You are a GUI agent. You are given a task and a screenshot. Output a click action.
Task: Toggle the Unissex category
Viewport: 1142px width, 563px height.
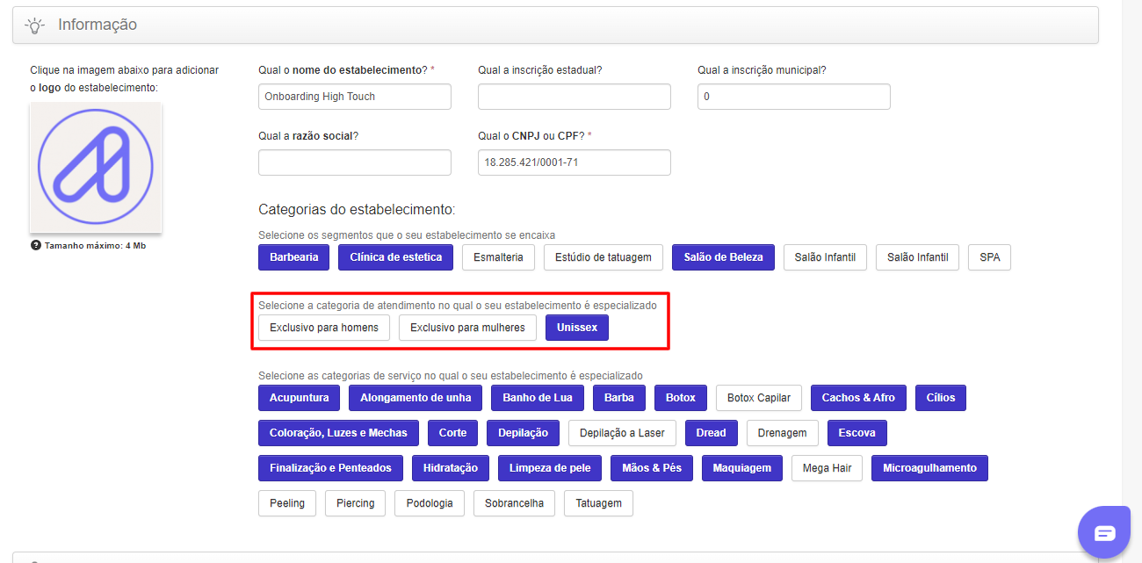pos(577,328)
